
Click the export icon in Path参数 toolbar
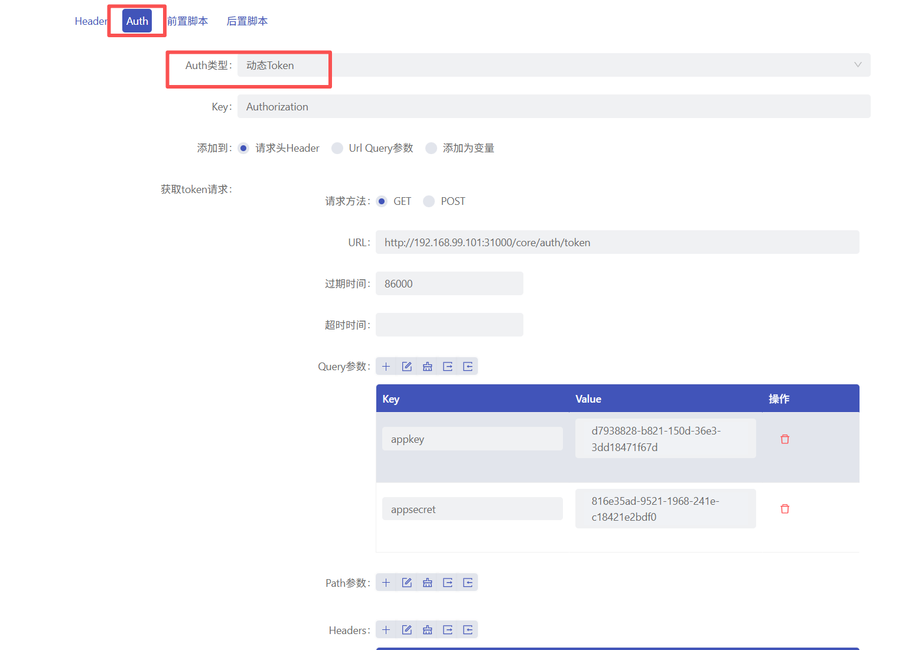[447, 583]
